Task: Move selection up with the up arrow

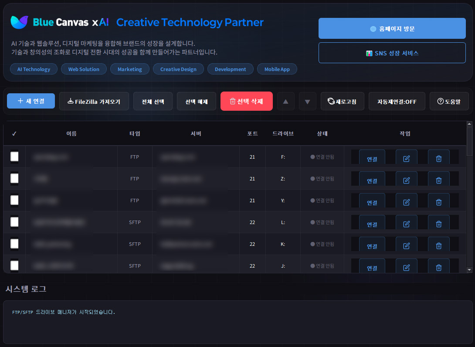Action: 286,101
